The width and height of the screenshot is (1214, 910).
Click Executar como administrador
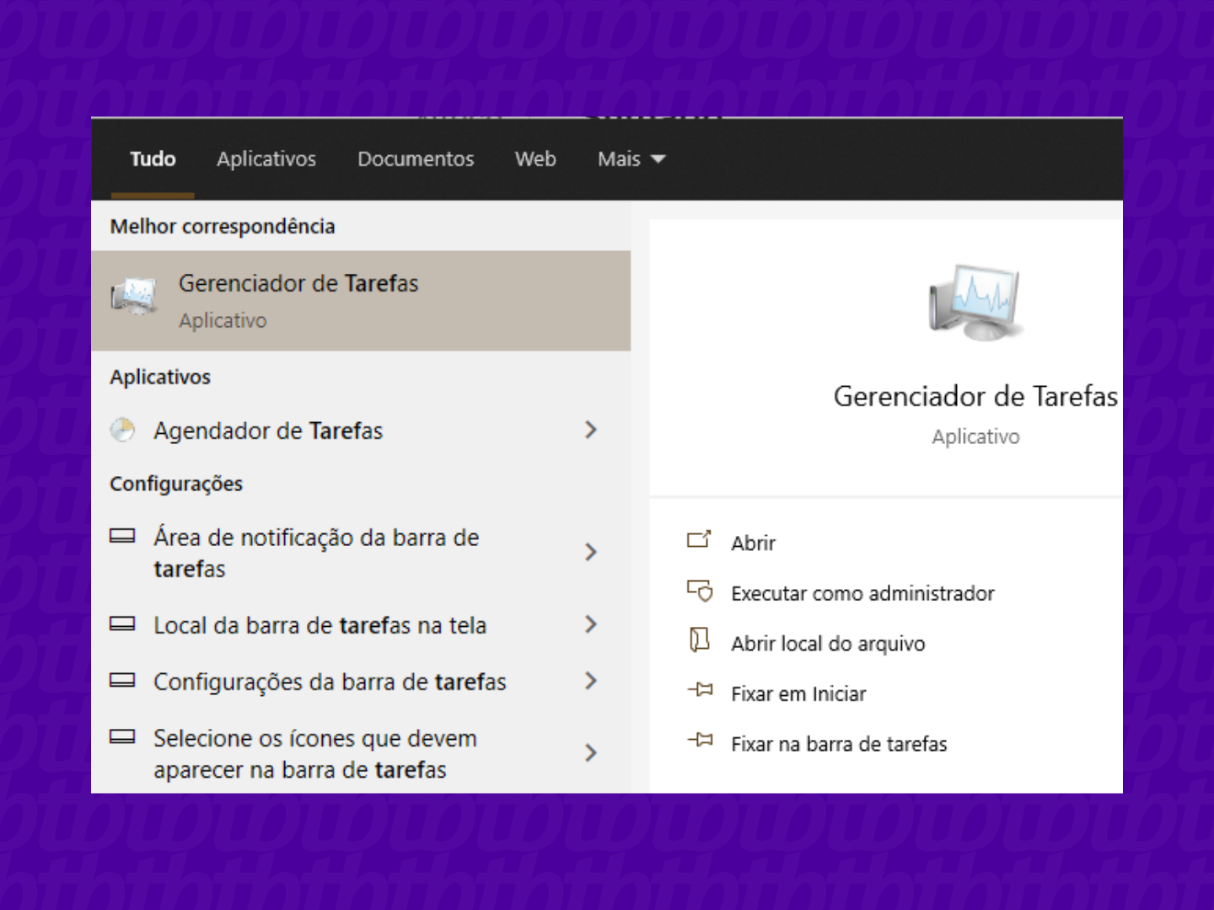point(862,592)
